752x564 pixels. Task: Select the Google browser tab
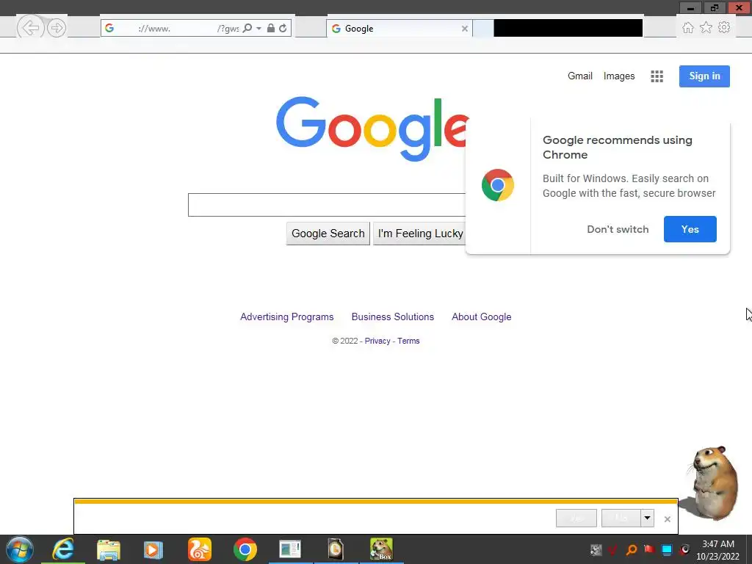(x=399, y=29)
